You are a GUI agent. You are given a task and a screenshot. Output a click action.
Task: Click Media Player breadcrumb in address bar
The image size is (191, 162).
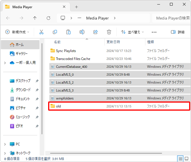(x=97, y=18)
